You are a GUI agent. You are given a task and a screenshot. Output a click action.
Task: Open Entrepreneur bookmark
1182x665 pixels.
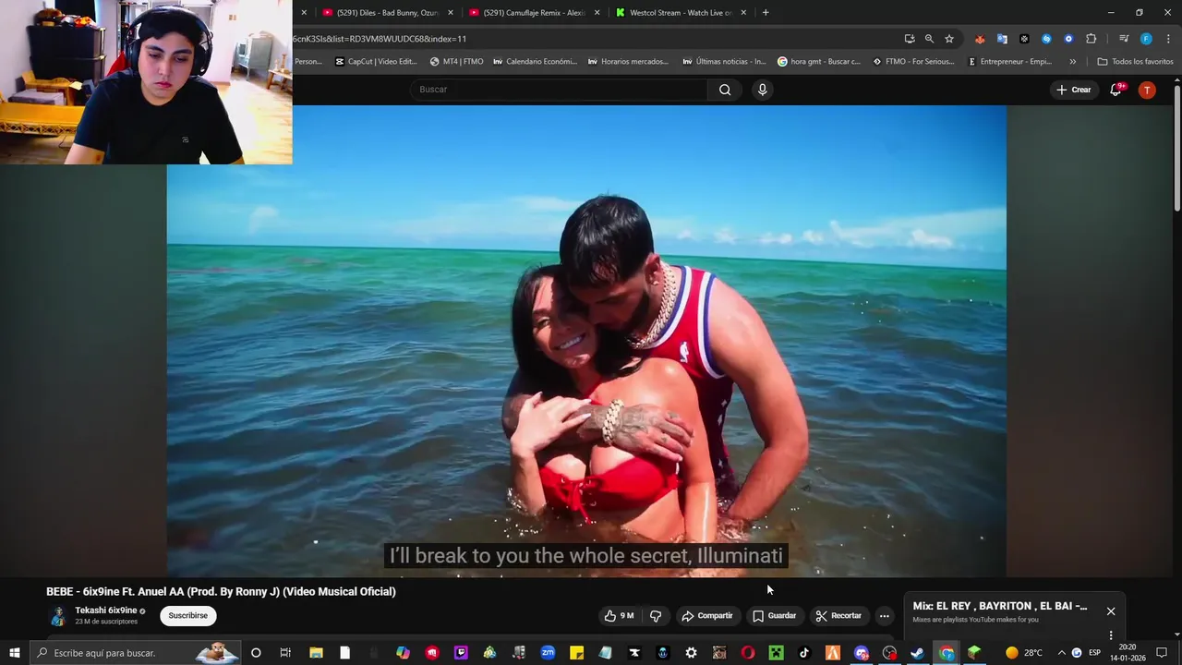click(1008, 62)
